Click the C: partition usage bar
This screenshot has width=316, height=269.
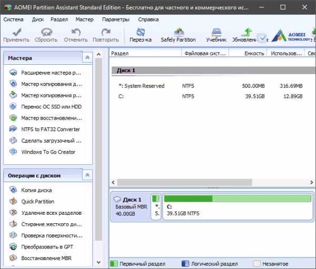tap(238, 198)
